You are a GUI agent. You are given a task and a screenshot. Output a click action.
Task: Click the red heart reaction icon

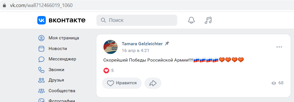click(106, 71)
